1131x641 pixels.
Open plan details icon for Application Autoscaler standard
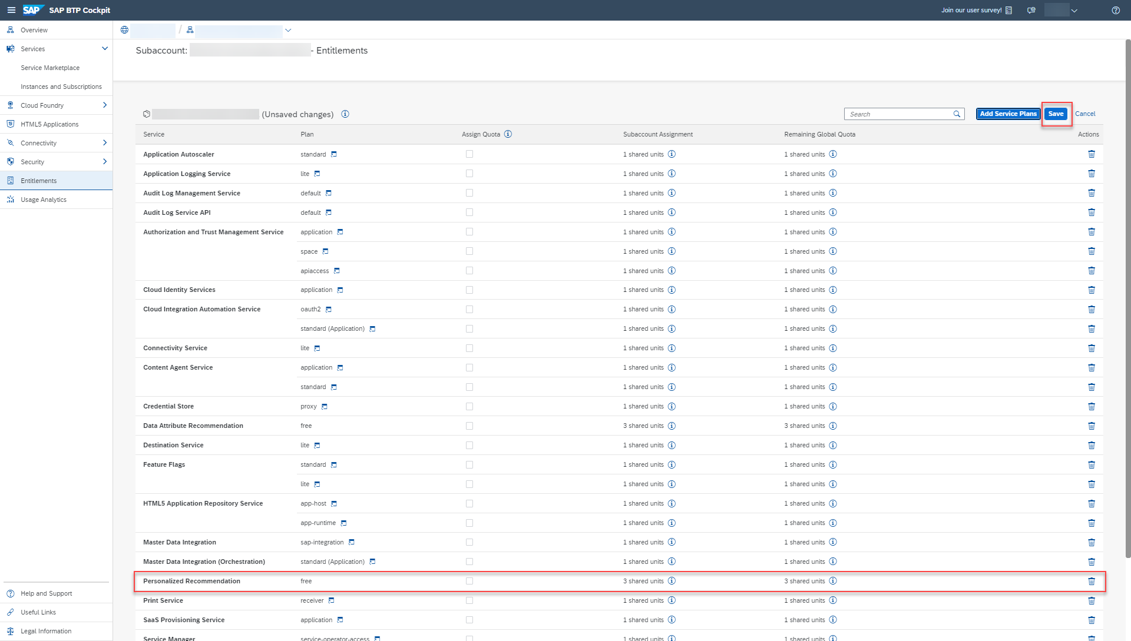point(334,154)
